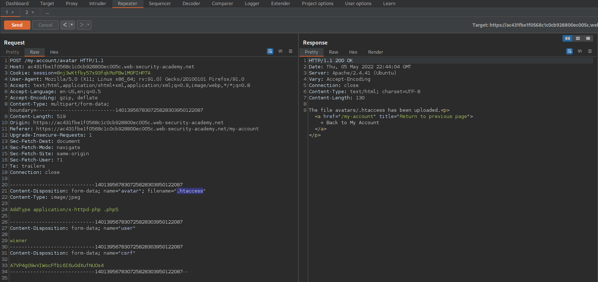Open the Target tab
The height and width of the screenshot is (282, 598).
click(x=47, y=4)
